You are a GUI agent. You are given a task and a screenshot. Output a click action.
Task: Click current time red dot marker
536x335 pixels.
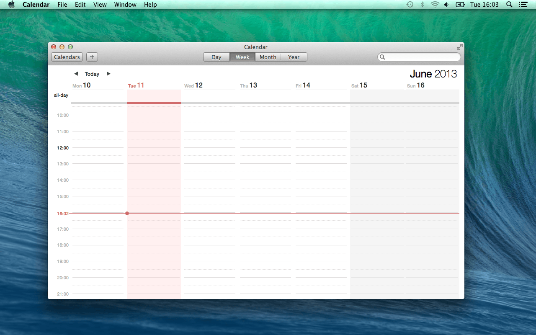point(127,213)
